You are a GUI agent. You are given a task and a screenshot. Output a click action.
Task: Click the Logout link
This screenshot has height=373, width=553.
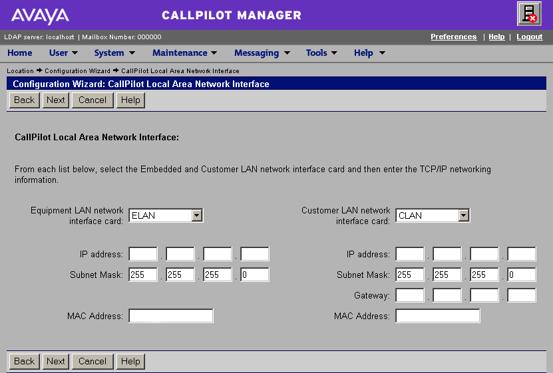[x=529, y=37]
